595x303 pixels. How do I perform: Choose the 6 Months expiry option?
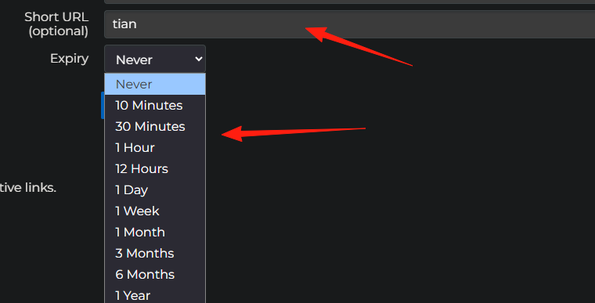(155, 275)
